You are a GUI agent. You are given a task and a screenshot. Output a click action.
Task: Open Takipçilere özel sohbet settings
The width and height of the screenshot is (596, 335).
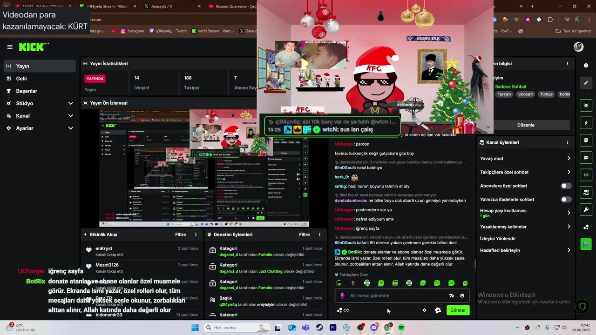coord(525,172)
